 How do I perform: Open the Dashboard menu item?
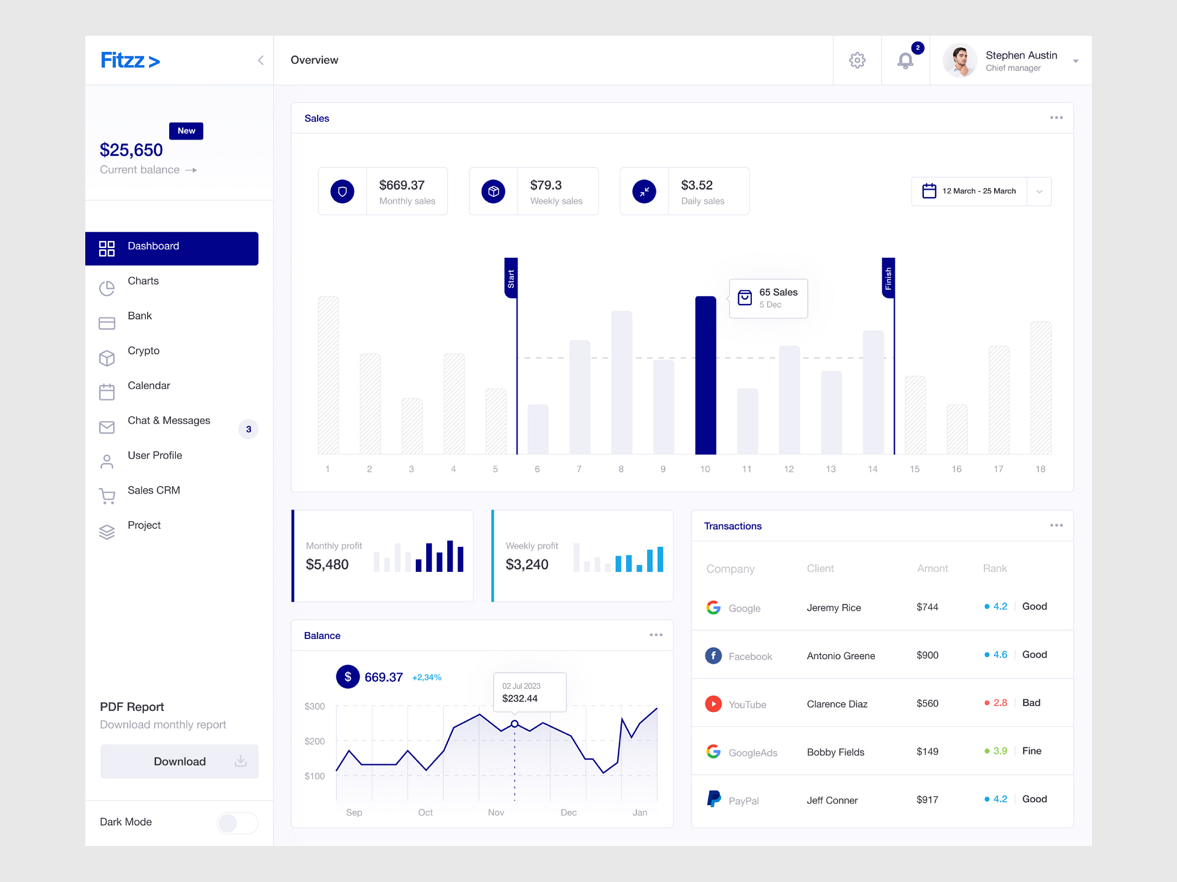(x=172, y=248)
